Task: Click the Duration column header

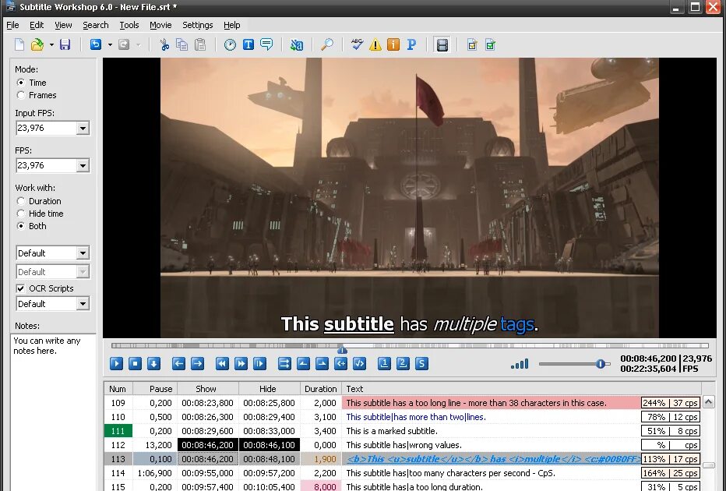Action: pos(320,389)
